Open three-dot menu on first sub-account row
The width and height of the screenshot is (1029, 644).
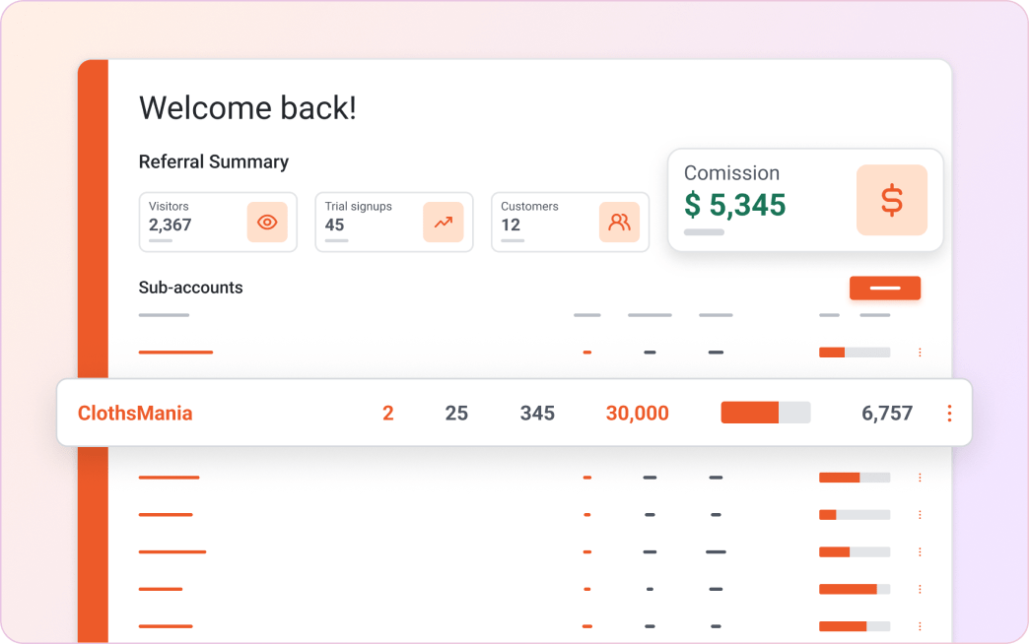(920, 352)
